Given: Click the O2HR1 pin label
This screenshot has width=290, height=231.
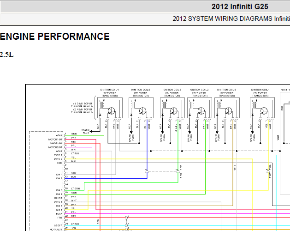Looking at the screenshot, I should pos(58,198).
